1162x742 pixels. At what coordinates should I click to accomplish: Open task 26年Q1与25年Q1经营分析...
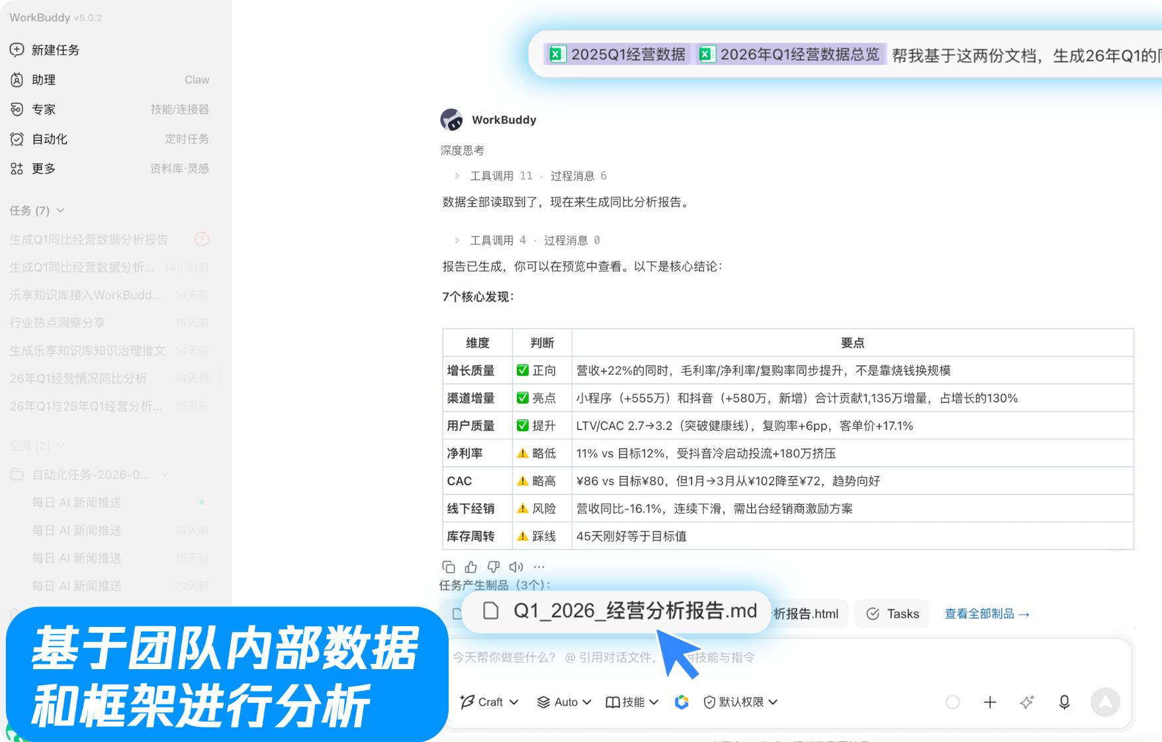pos(110,406)
